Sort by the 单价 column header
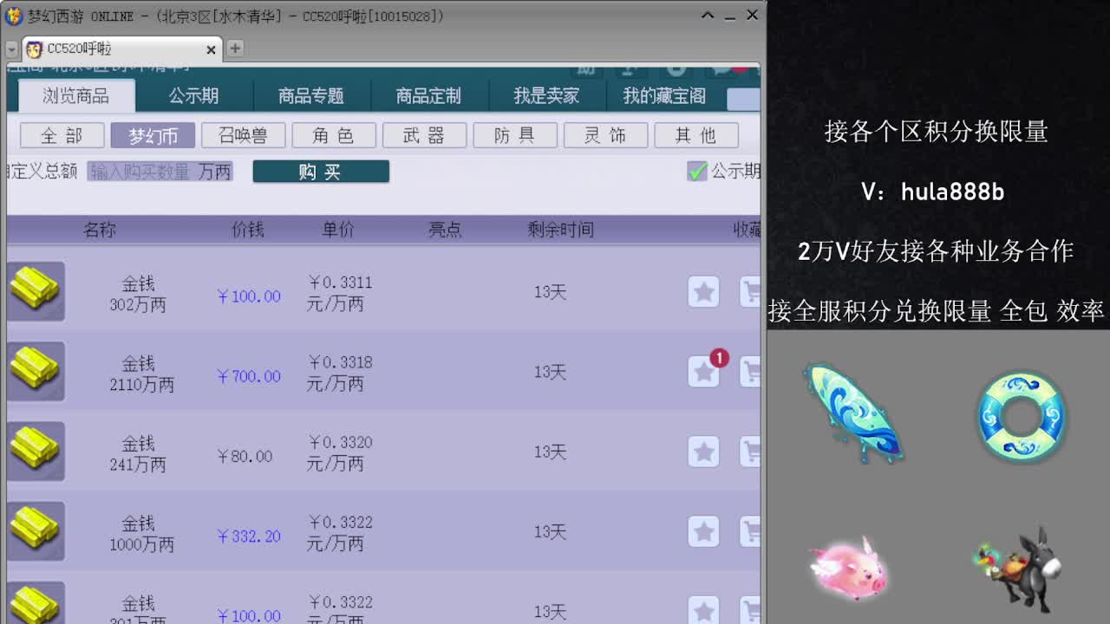This screenshot has height=624, width=1110. point(338,230)
